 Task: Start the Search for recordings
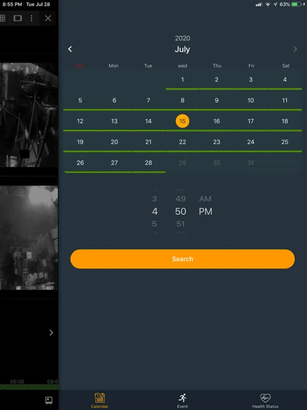(x=182, y=259)
